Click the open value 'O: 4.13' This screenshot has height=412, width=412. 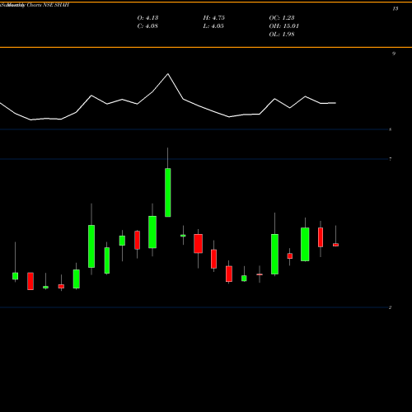tap(147, 18)
